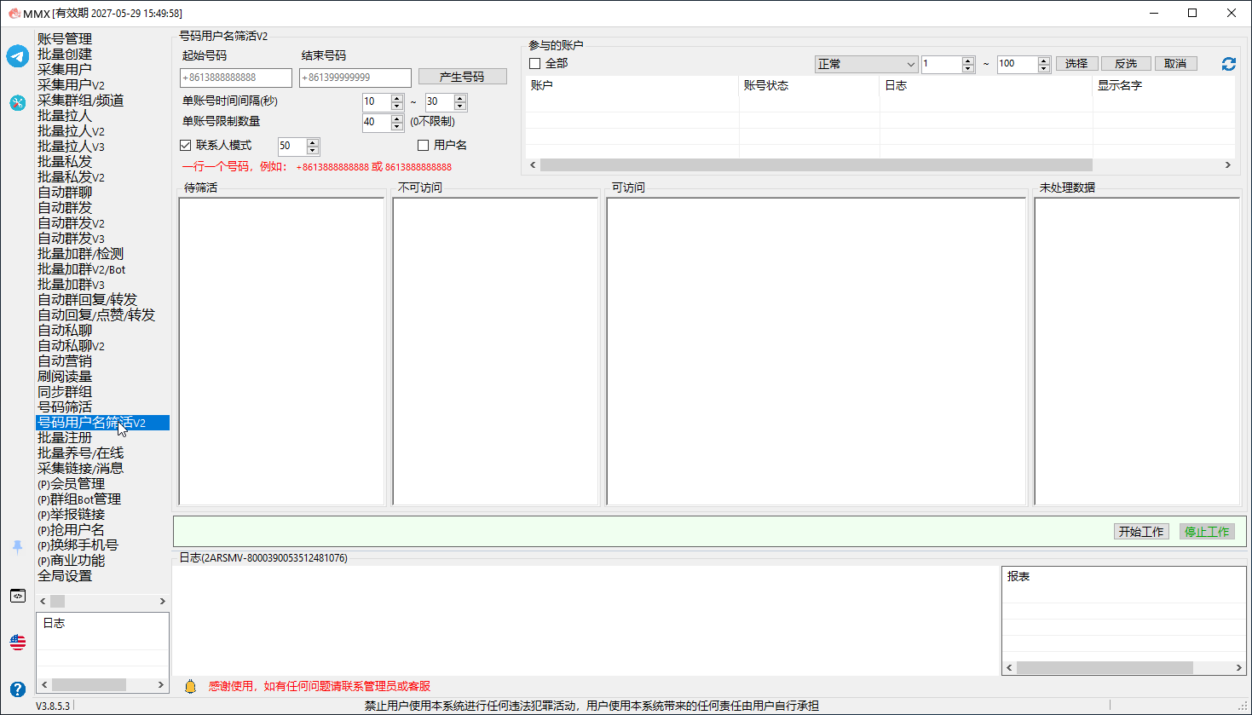Click inside the 未处理数据 list box

click(x=1137, y=351)
